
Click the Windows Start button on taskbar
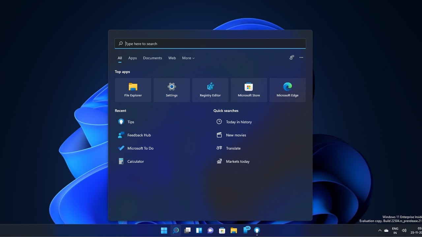(x=164, y=230)
